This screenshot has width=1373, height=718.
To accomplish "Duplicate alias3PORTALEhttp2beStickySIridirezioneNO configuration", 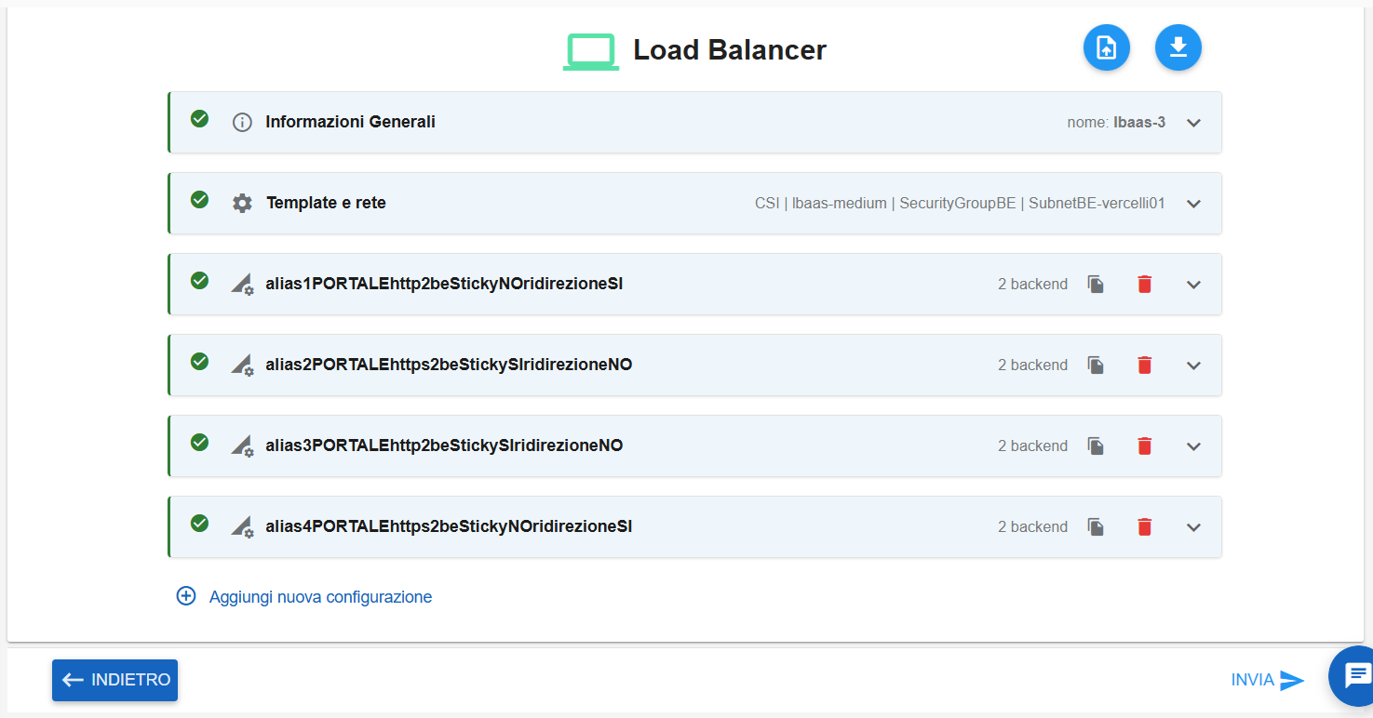I will [1097, 446].
